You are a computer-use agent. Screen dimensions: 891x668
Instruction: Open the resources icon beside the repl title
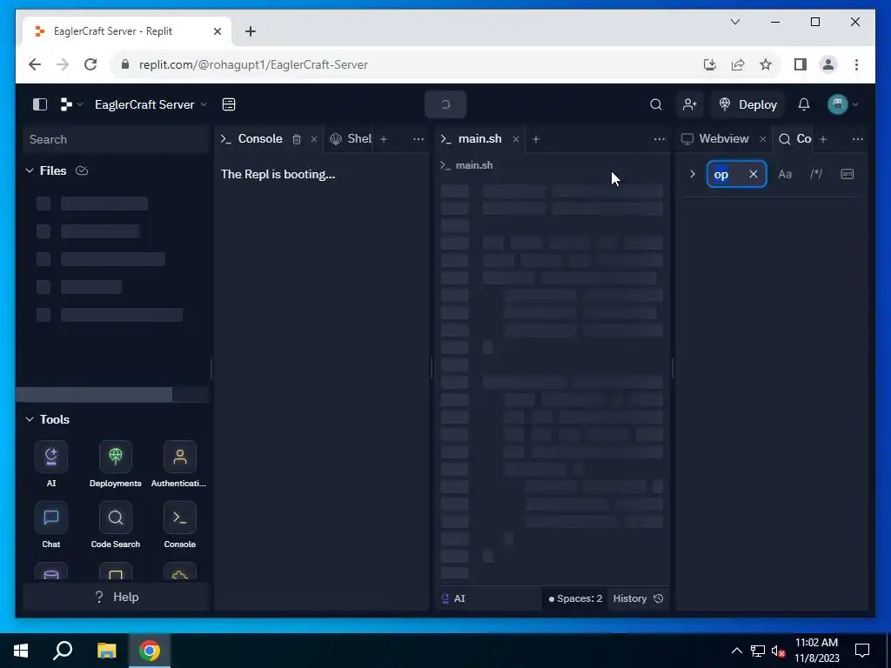click(x=229, y=104)
